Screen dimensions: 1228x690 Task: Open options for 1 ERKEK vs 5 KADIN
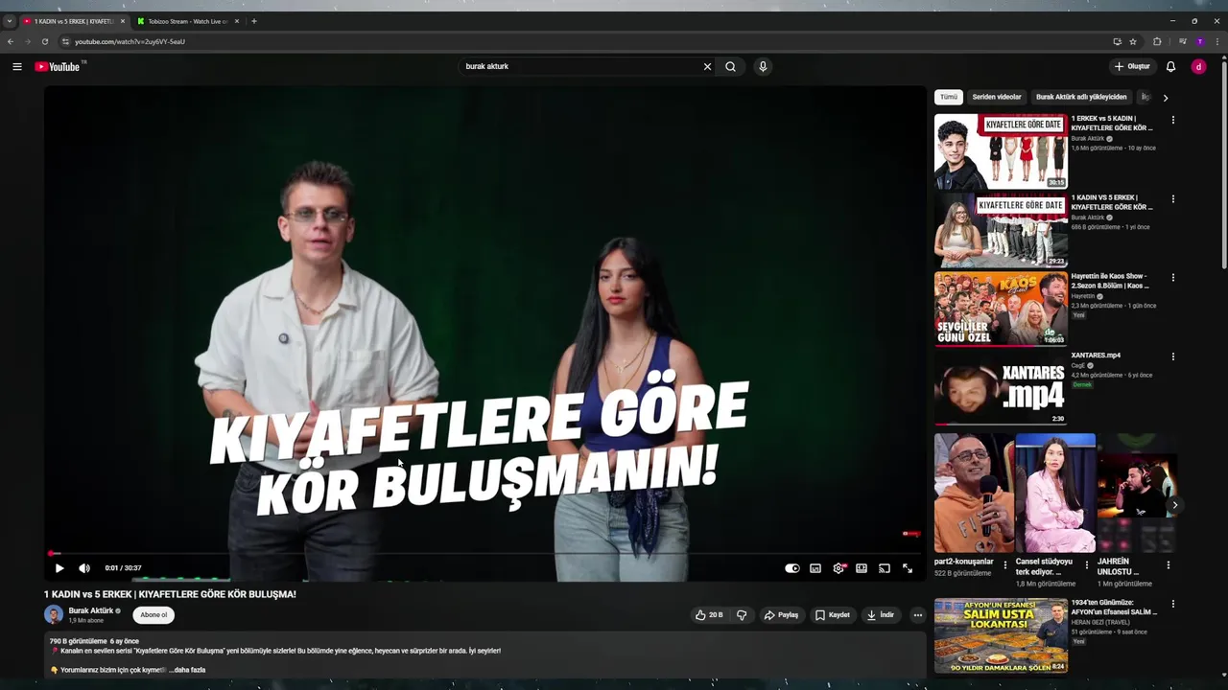(1172, 120)
